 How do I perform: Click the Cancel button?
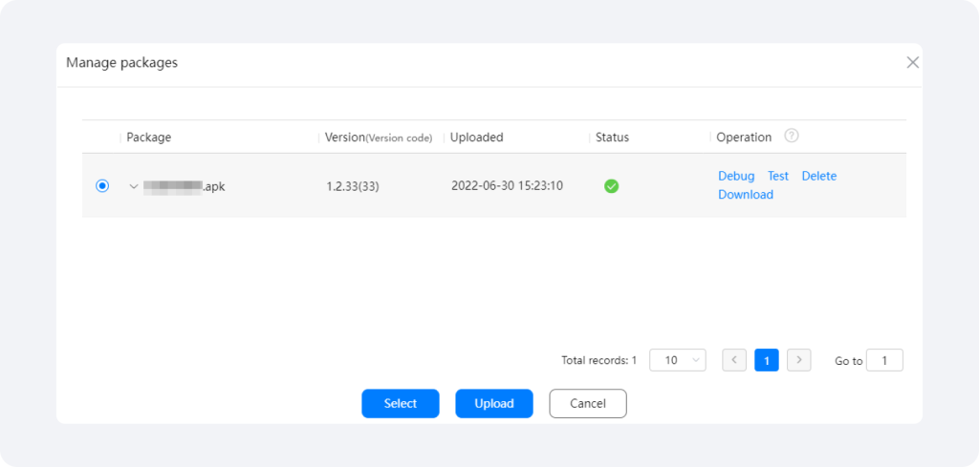click(x=588, y=403)
